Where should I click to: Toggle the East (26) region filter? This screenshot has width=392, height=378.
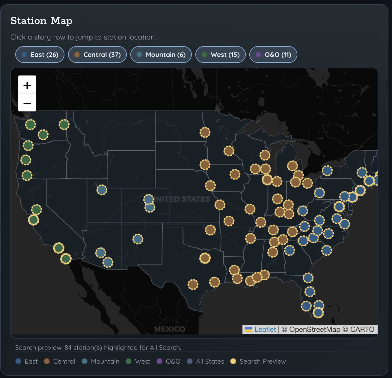coord(40,55)
